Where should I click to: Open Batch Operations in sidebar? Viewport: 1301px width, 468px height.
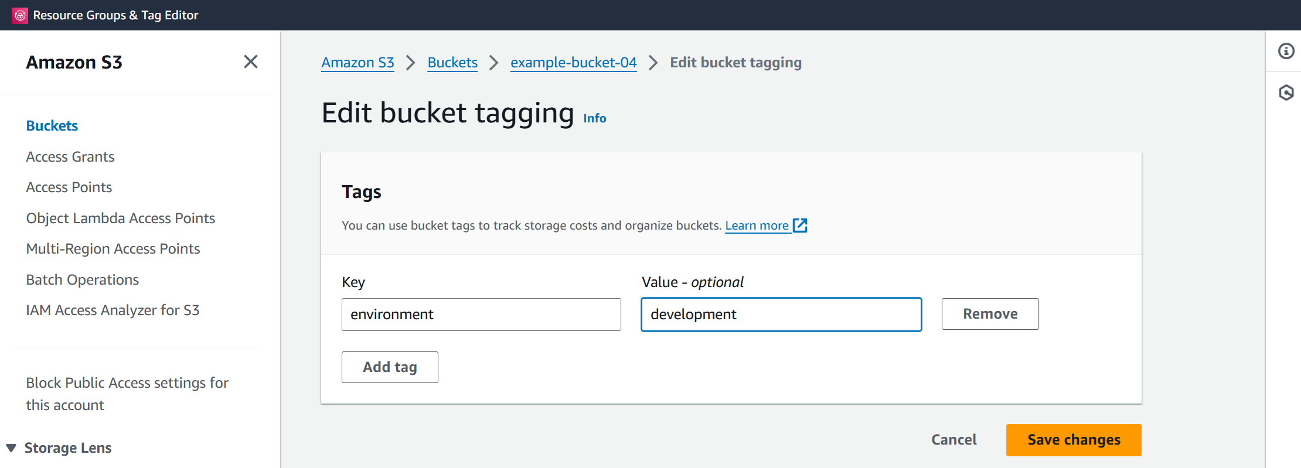pos(83,280)
